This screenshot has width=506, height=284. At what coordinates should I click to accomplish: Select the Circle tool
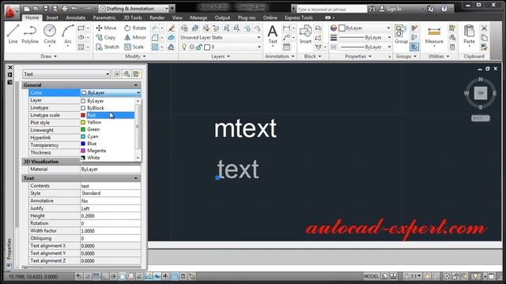[x=50, y=34]
